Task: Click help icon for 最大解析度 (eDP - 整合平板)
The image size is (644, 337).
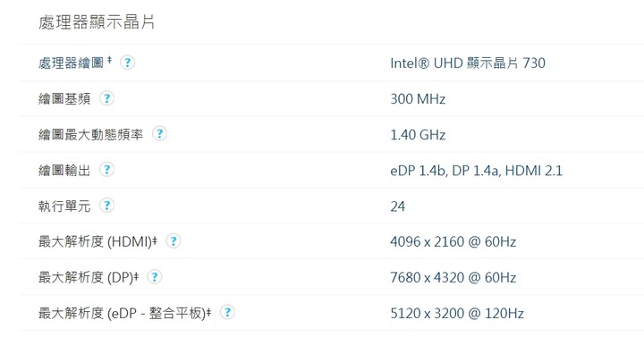Action: tap(227, 313)
